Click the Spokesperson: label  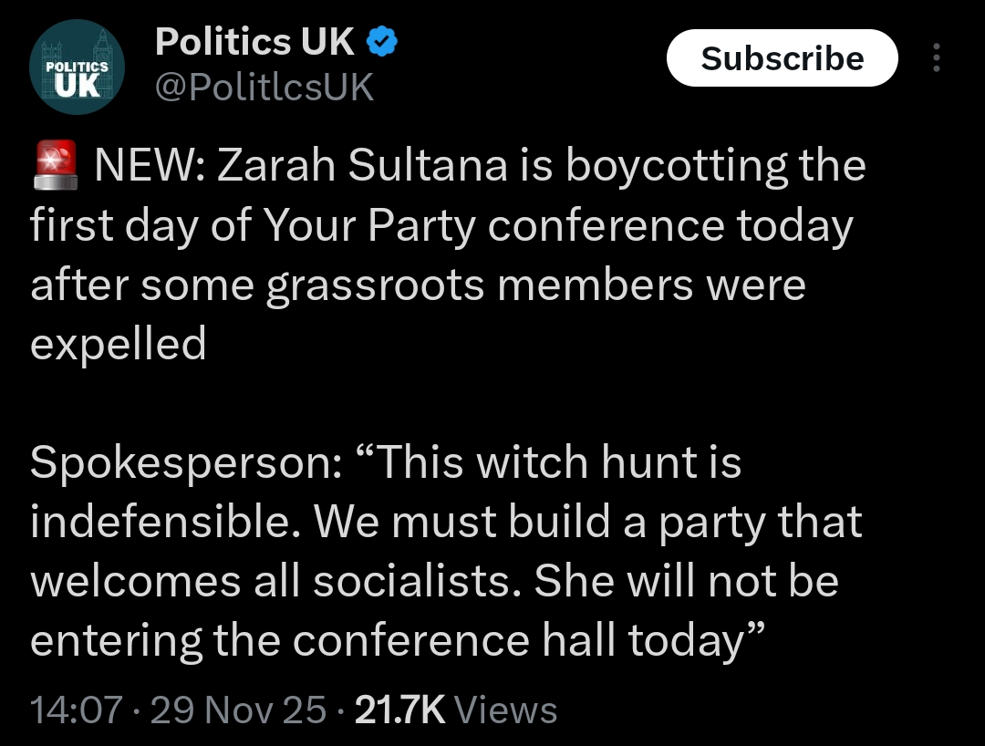[x=186, y=463]
